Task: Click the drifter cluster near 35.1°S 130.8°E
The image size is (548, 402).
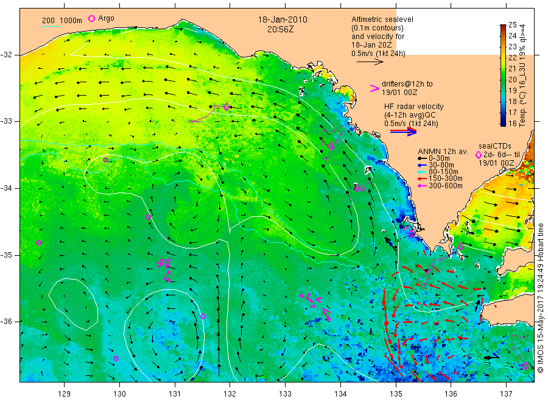Action: (x=165, y=269)
